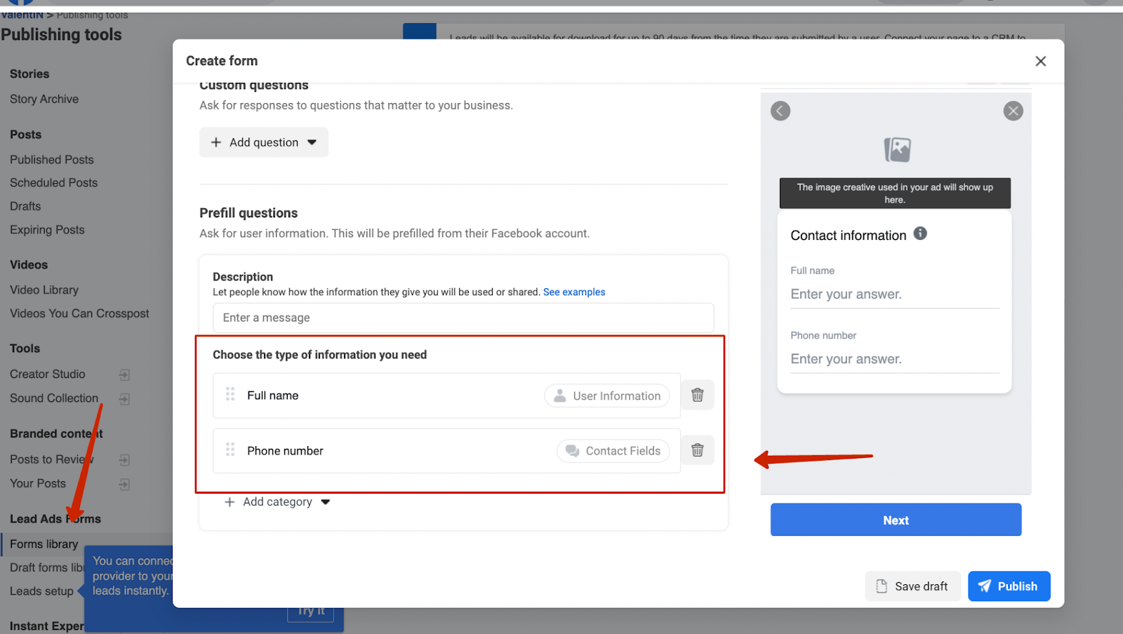Viewport: 1123px width, 634px height.
Task: Delete the Phone number field
Action: point(697,450)
